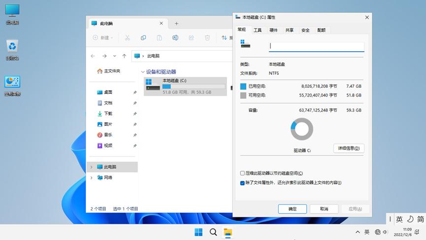Enable 压缩此驱动器以节约磁盘空间 checkbox
This screenshot has height=240, width=426.
pyautogui.click(x=242, y=173)
